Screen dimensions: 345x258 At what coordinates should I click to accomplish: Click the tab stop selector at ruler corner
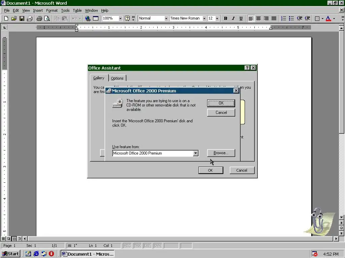(x=4, y=27)
